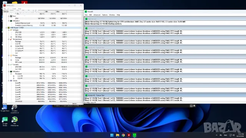Viewport: 246px width, 138px height.
Task: Open File Explorer from the taskbar
Action: [x=118, y=135]
